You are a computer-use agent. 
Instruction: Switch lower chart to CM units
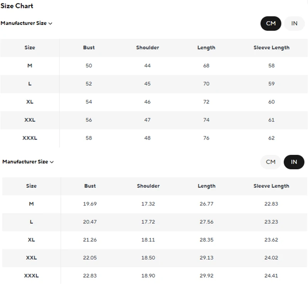[x=271, y=162]
